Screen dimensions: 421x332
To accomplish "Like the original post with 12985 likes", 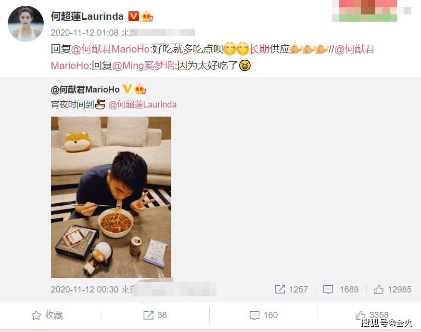I will click(x=392, y=289).
